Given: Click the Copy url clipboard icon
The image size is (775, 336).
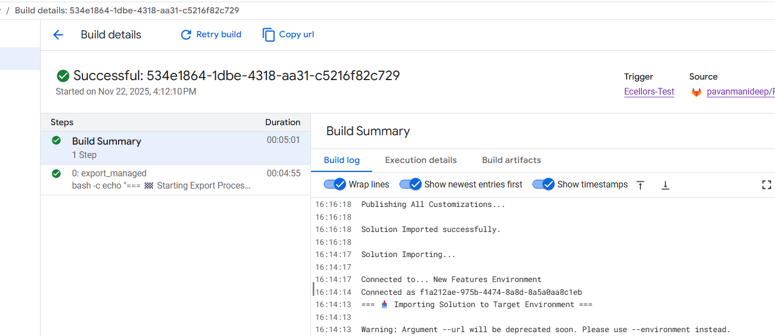Looking at the screenshot, I should point(269,35).
